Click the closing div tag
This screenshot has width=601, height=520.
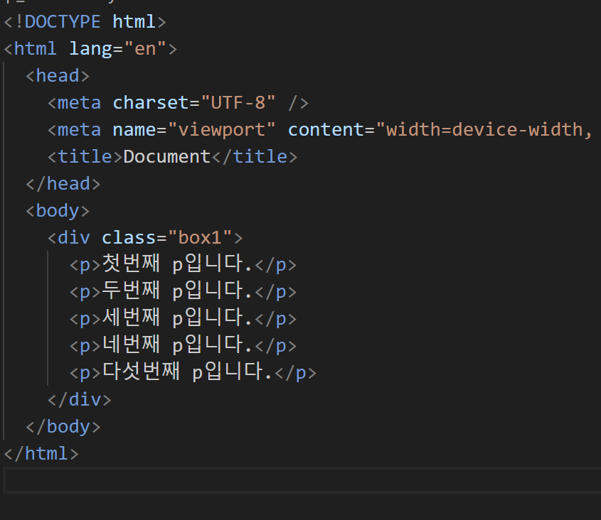pos(80,400)
